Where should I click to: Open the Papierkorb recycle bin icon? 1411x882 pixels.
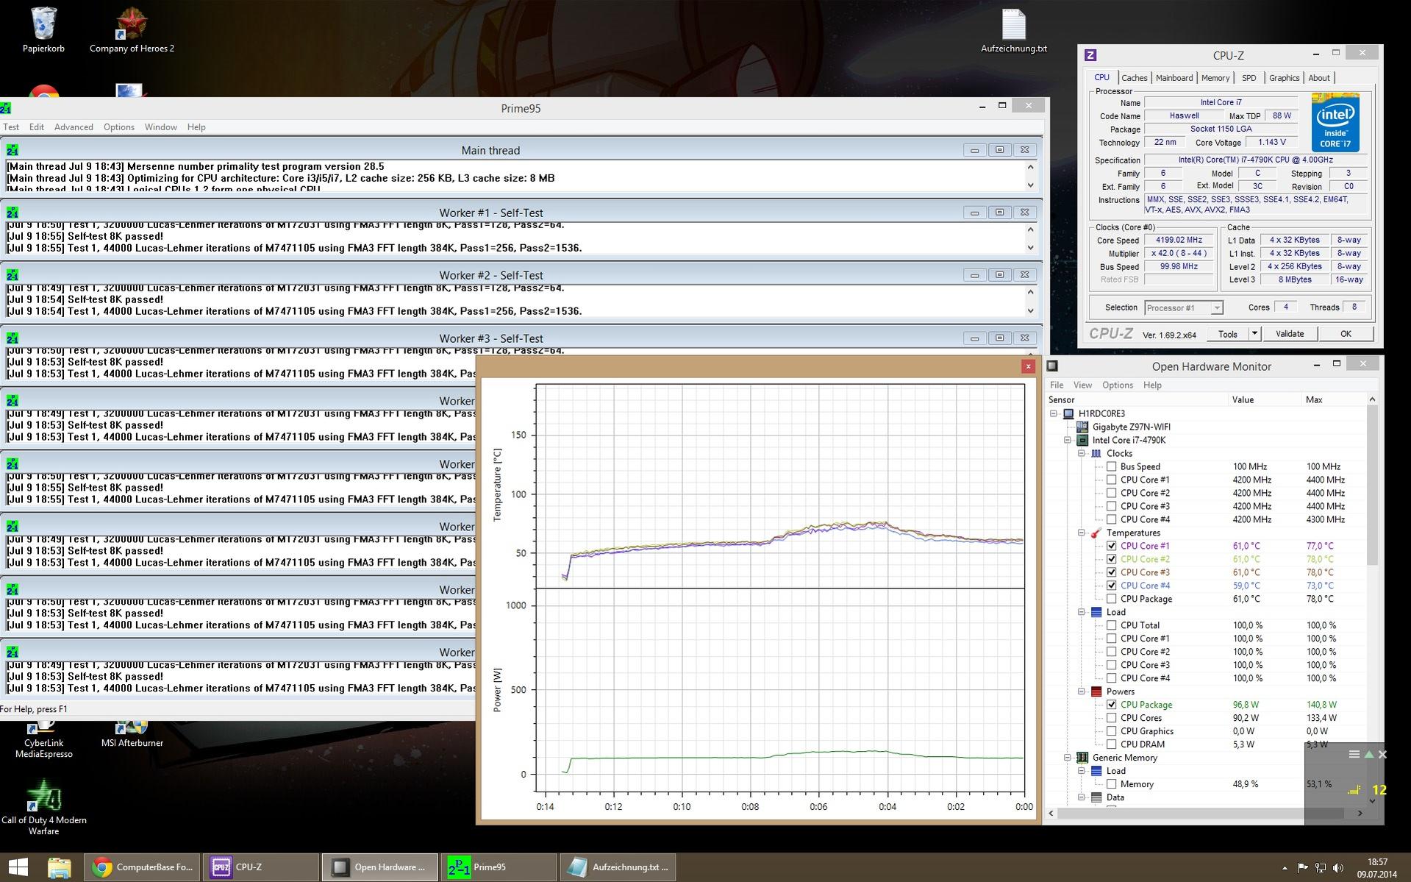(x=43, y=29)
